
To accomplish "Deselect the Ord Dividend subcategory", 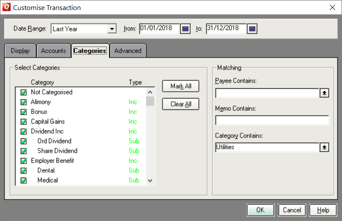I will [x=23, y=141].
